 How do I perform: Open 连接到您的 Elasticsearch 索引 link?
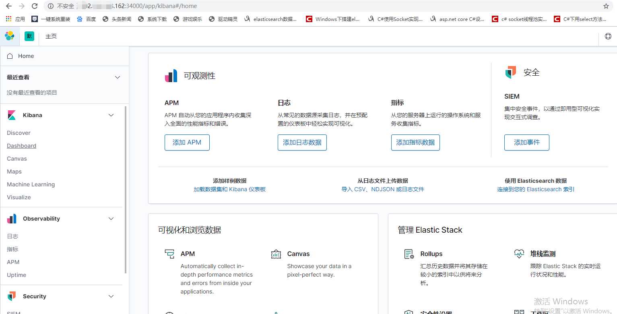click(536, 189)
